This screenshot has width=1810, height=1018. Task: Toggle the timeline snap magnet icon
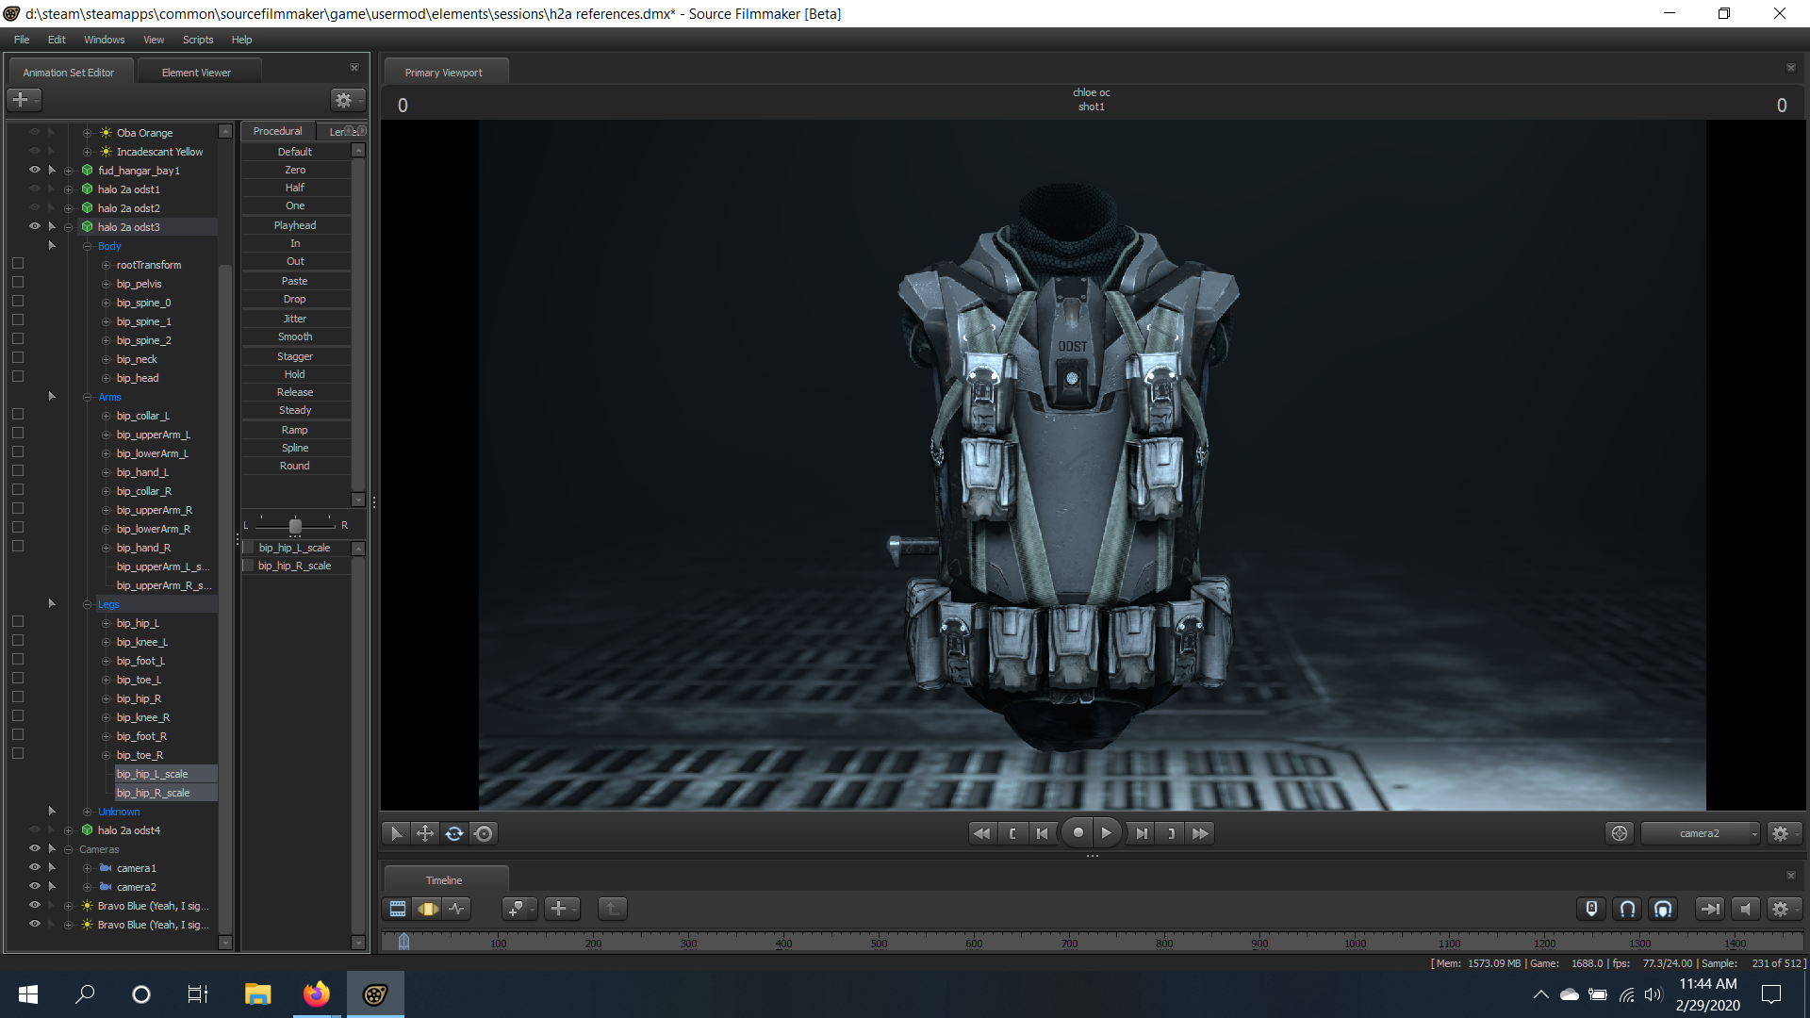1627,909
